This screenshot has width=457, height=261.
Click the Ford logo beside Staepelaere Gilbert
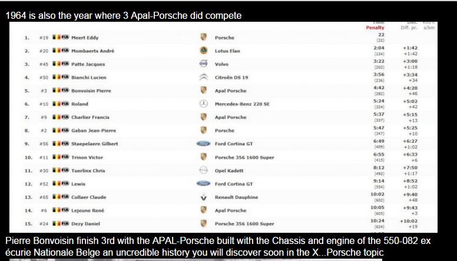[203, 143]
